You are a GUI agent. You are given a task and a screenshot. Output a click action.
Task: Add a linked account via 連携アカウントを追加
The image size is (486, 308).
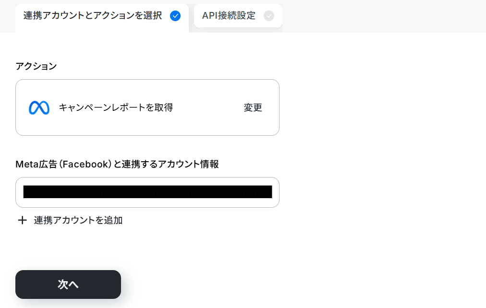(x=78, y=220)
